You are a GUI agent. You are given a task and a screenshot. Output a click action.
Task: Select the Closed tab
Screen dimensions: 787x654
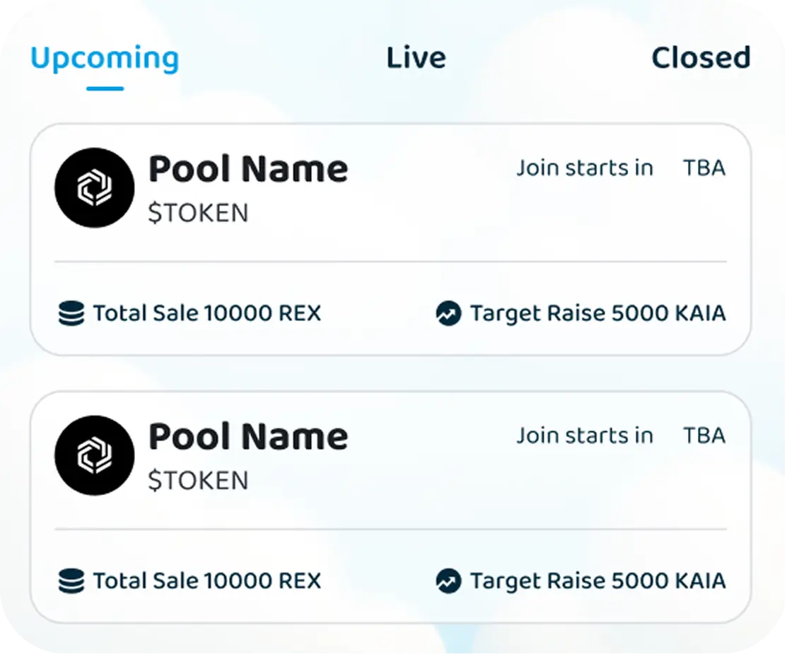[x=701, y=58]
